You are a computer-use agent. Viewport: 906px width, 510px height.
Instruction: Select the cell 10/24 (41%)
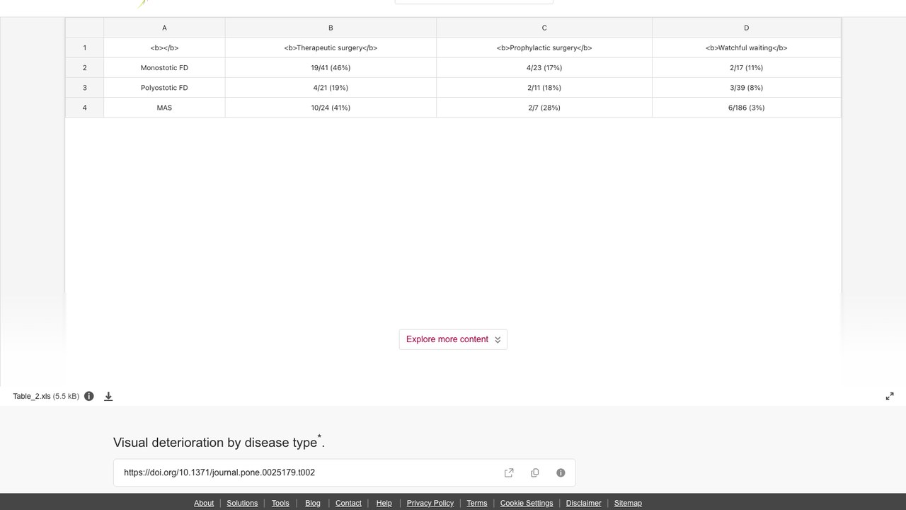click(331, 108)
